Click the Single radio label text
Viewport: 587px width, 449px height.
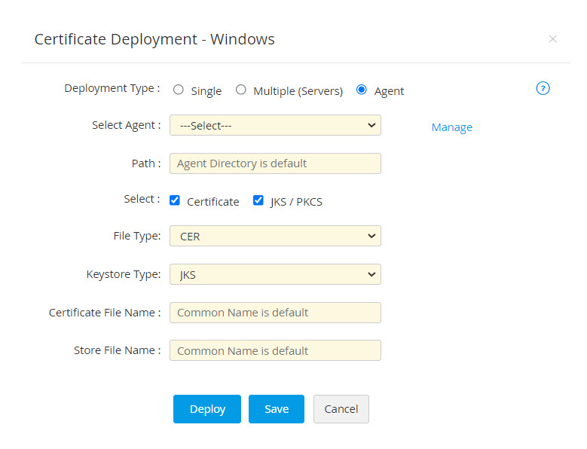pyautogui.click(x=206, y=91)
